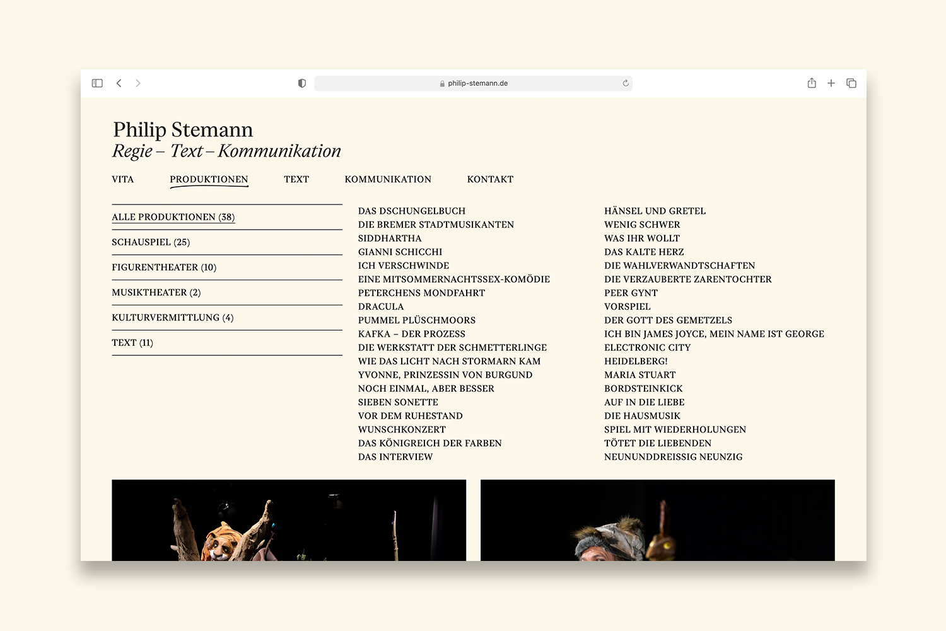Select the KOMMUNIKATION navigation item
946x631 pixels.
point(388,179)
